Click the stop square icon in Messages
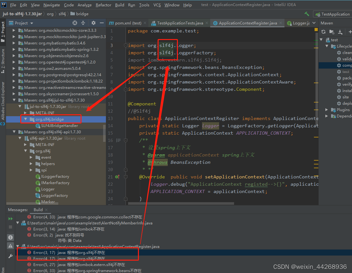Screen dimensions: 352x273 [x=10, y=227]
